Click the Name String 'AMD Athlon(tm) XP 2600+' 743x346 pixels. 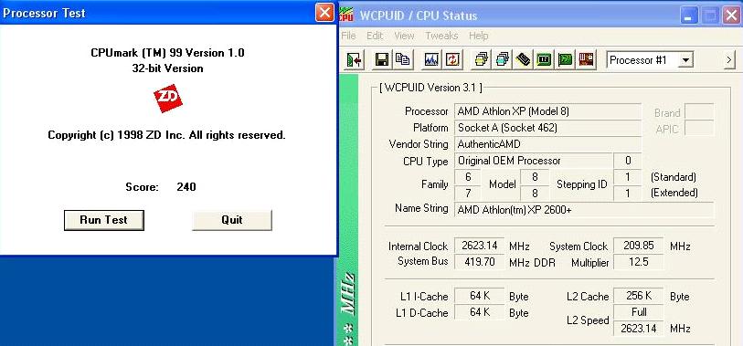coord(583,210)
